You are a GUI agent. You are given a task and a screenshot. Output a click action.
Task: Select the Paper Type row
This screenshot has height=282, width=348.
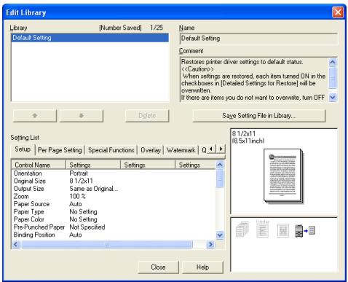point(114,212)
